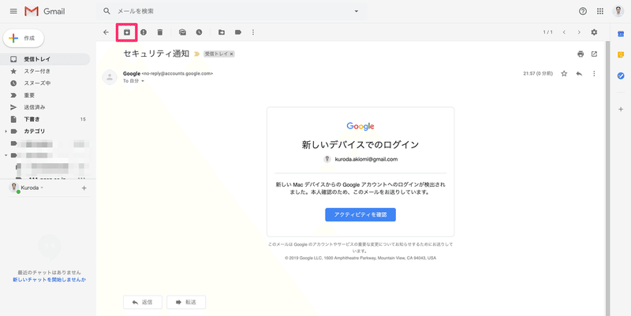Viewport: 631px width, 316px height.
Task: Open the Labels tag icon
Action: tap(238, 32)
